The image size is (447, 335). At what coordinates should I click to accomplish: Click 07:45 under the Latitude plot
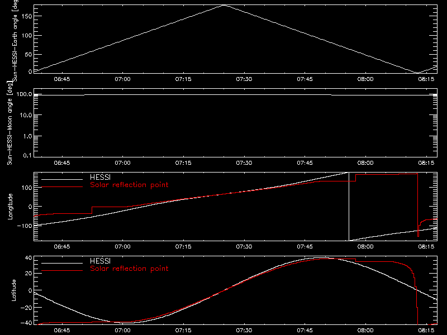tap(305, 331)
